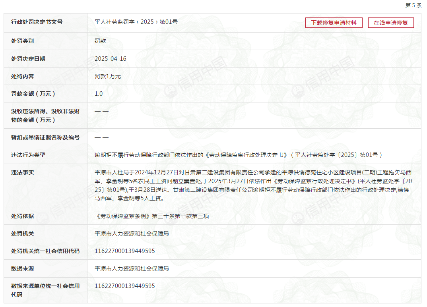The height and width of the screenshot is (307, 427).
Task: Click the 行政处罚决定书文号 label
Action: tap(37, 22)
